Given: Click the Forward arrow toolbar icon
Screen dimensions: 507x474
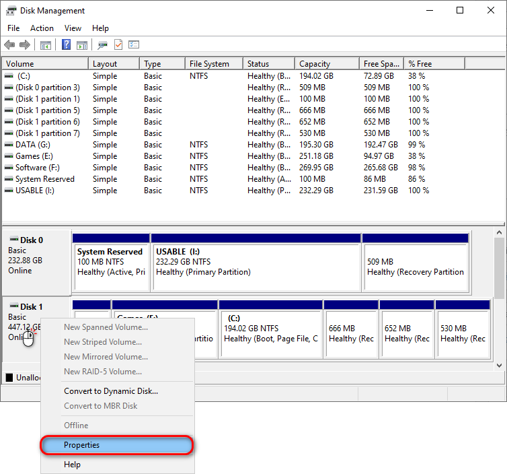Looking at the screenshot, I should tap(25, 45).
